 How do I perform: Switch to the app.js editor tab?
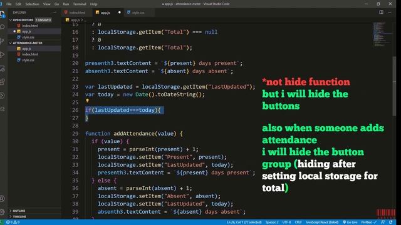tap(108, 12)
